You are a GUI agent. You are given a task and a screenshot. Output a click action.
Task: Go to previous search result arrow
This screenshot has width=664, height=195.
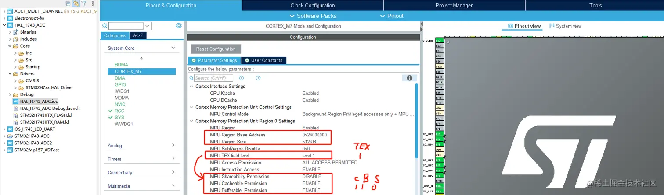pyautogui.click(x=242, y=78)
